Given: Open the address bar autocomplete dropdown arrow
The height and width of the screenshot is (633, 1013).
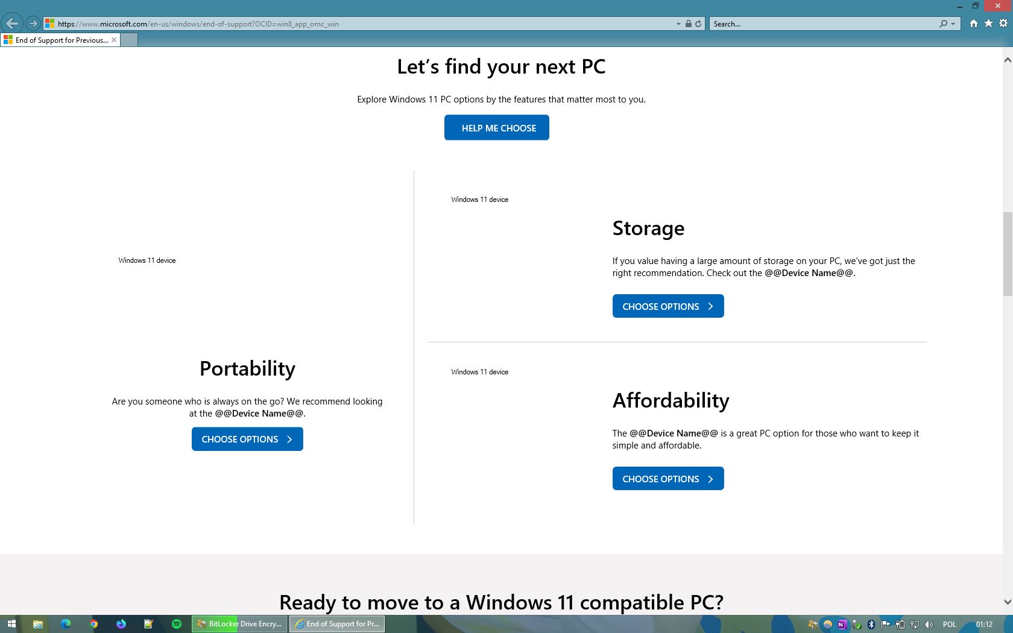Looking at the screenshot, I should click(x=678, y=24).
